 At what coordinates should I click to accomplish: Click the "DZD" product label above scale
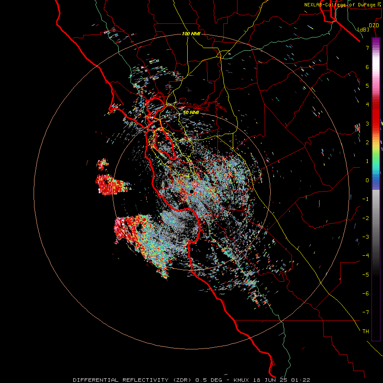tap(374, 26)
